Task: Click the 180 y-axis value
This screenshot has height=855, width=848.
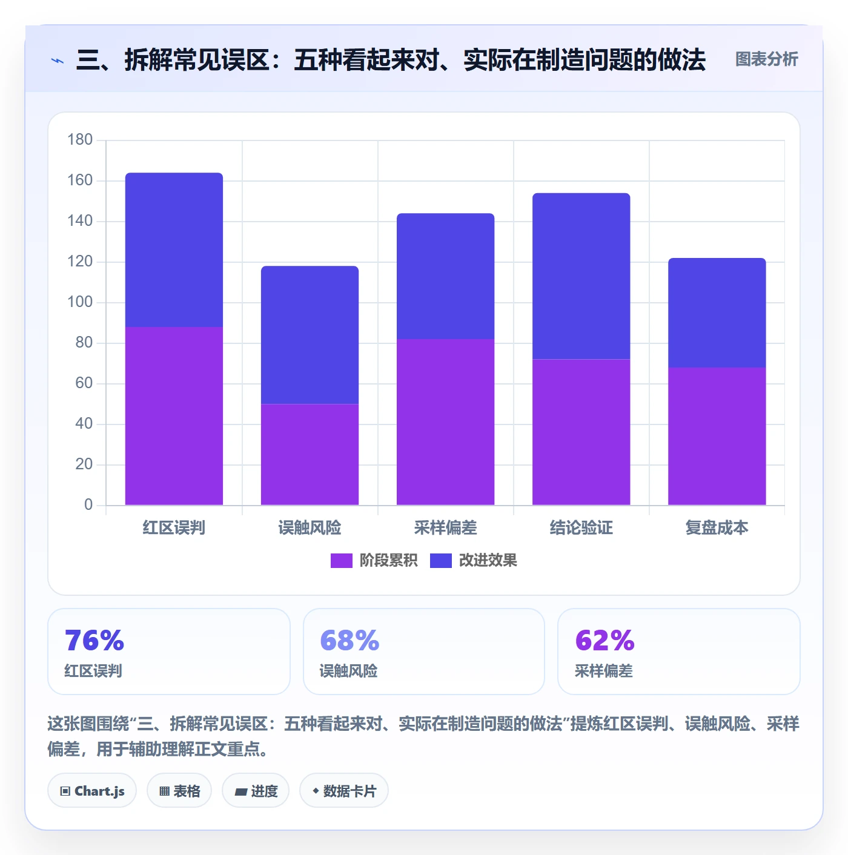Action: click(x=80, y=140)
